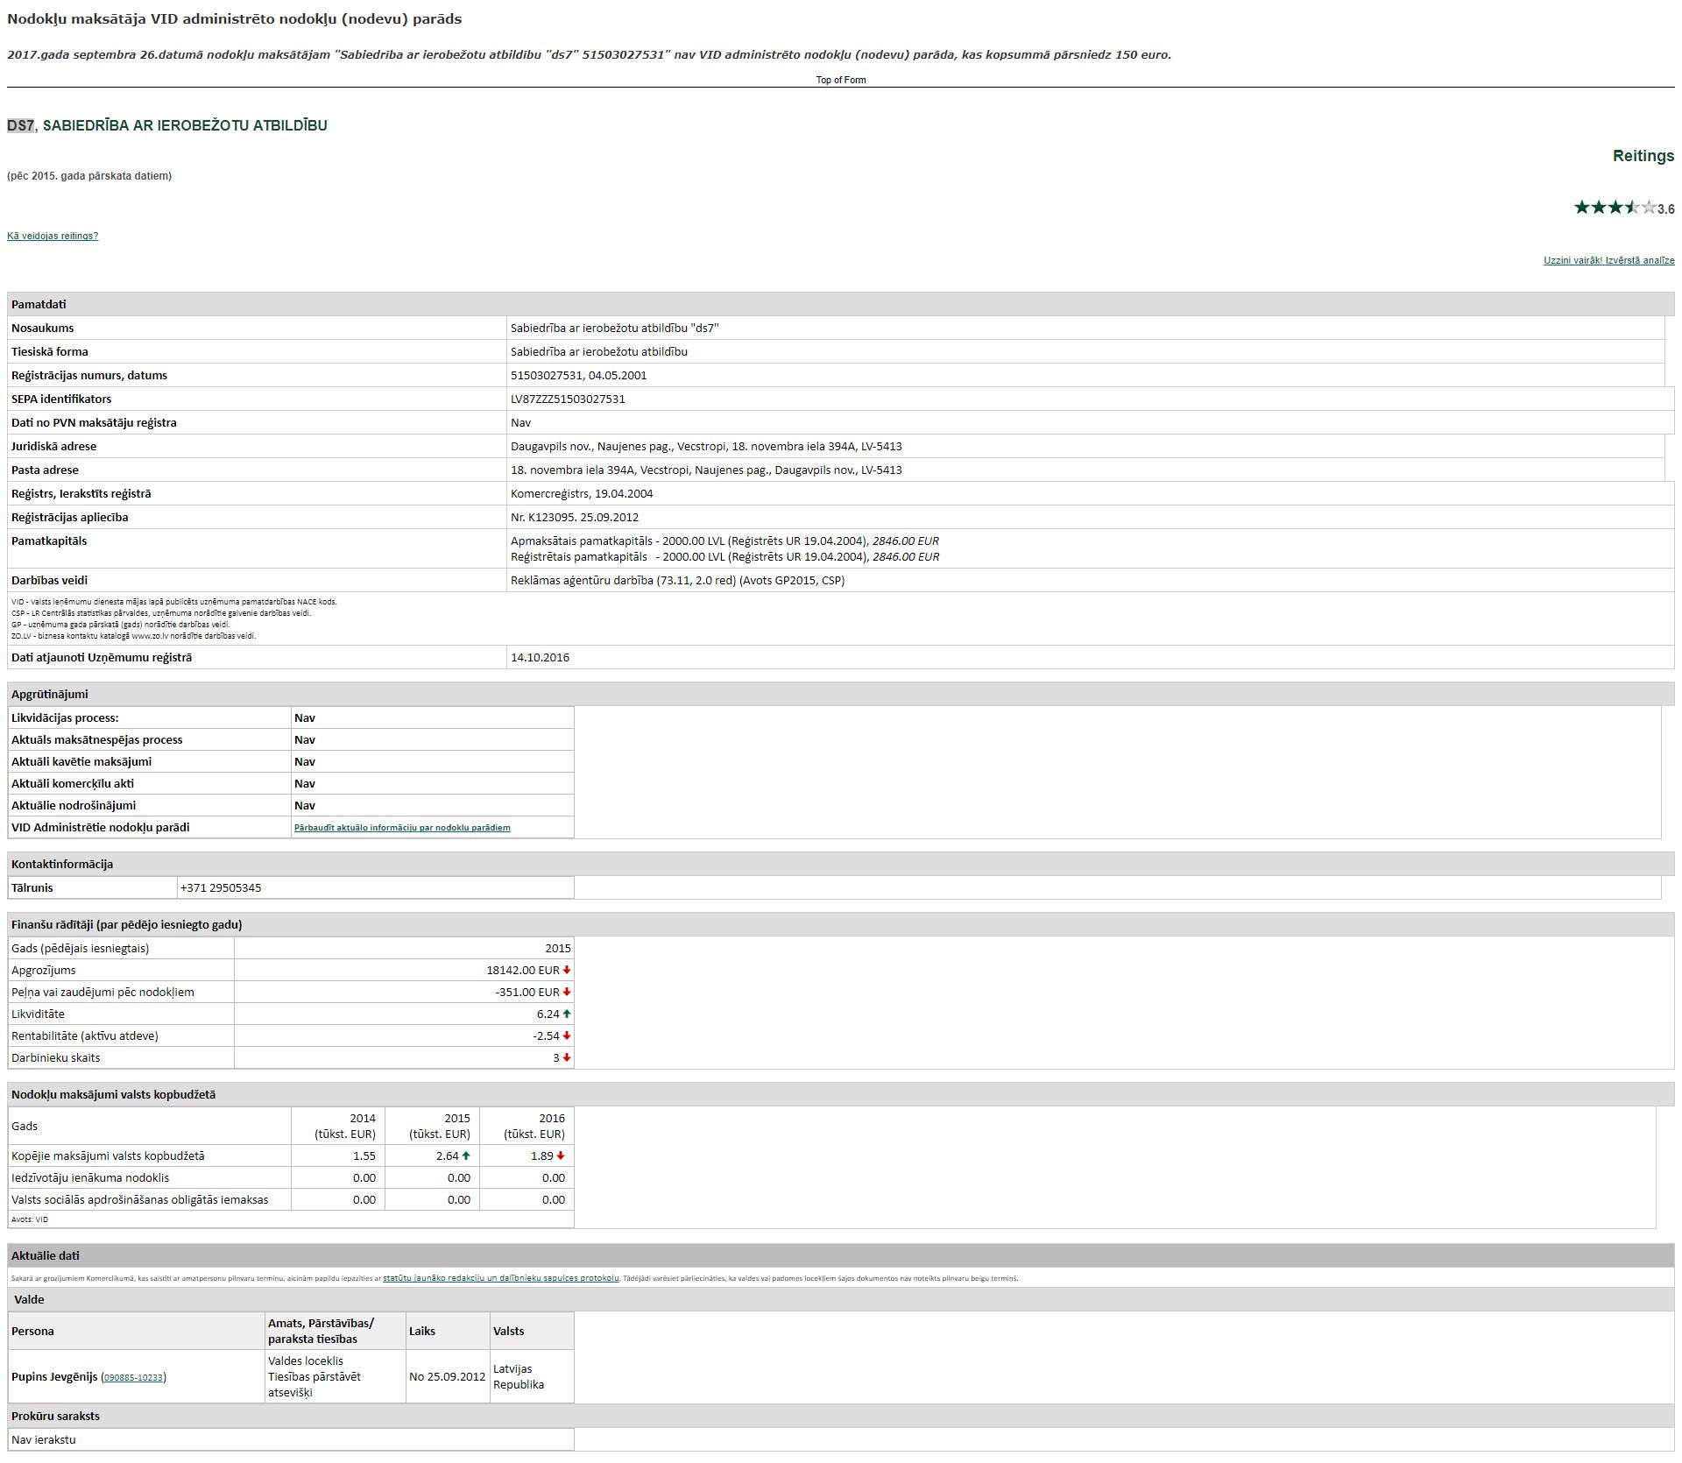Click personal code link 090885-10233
This screenshot has width=1682, height=1463.
(133, 1377)
